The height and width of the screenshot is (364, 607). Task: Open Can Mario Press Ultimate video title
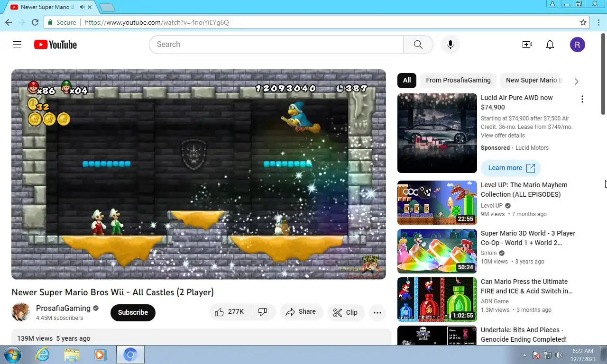coord(527,286)
